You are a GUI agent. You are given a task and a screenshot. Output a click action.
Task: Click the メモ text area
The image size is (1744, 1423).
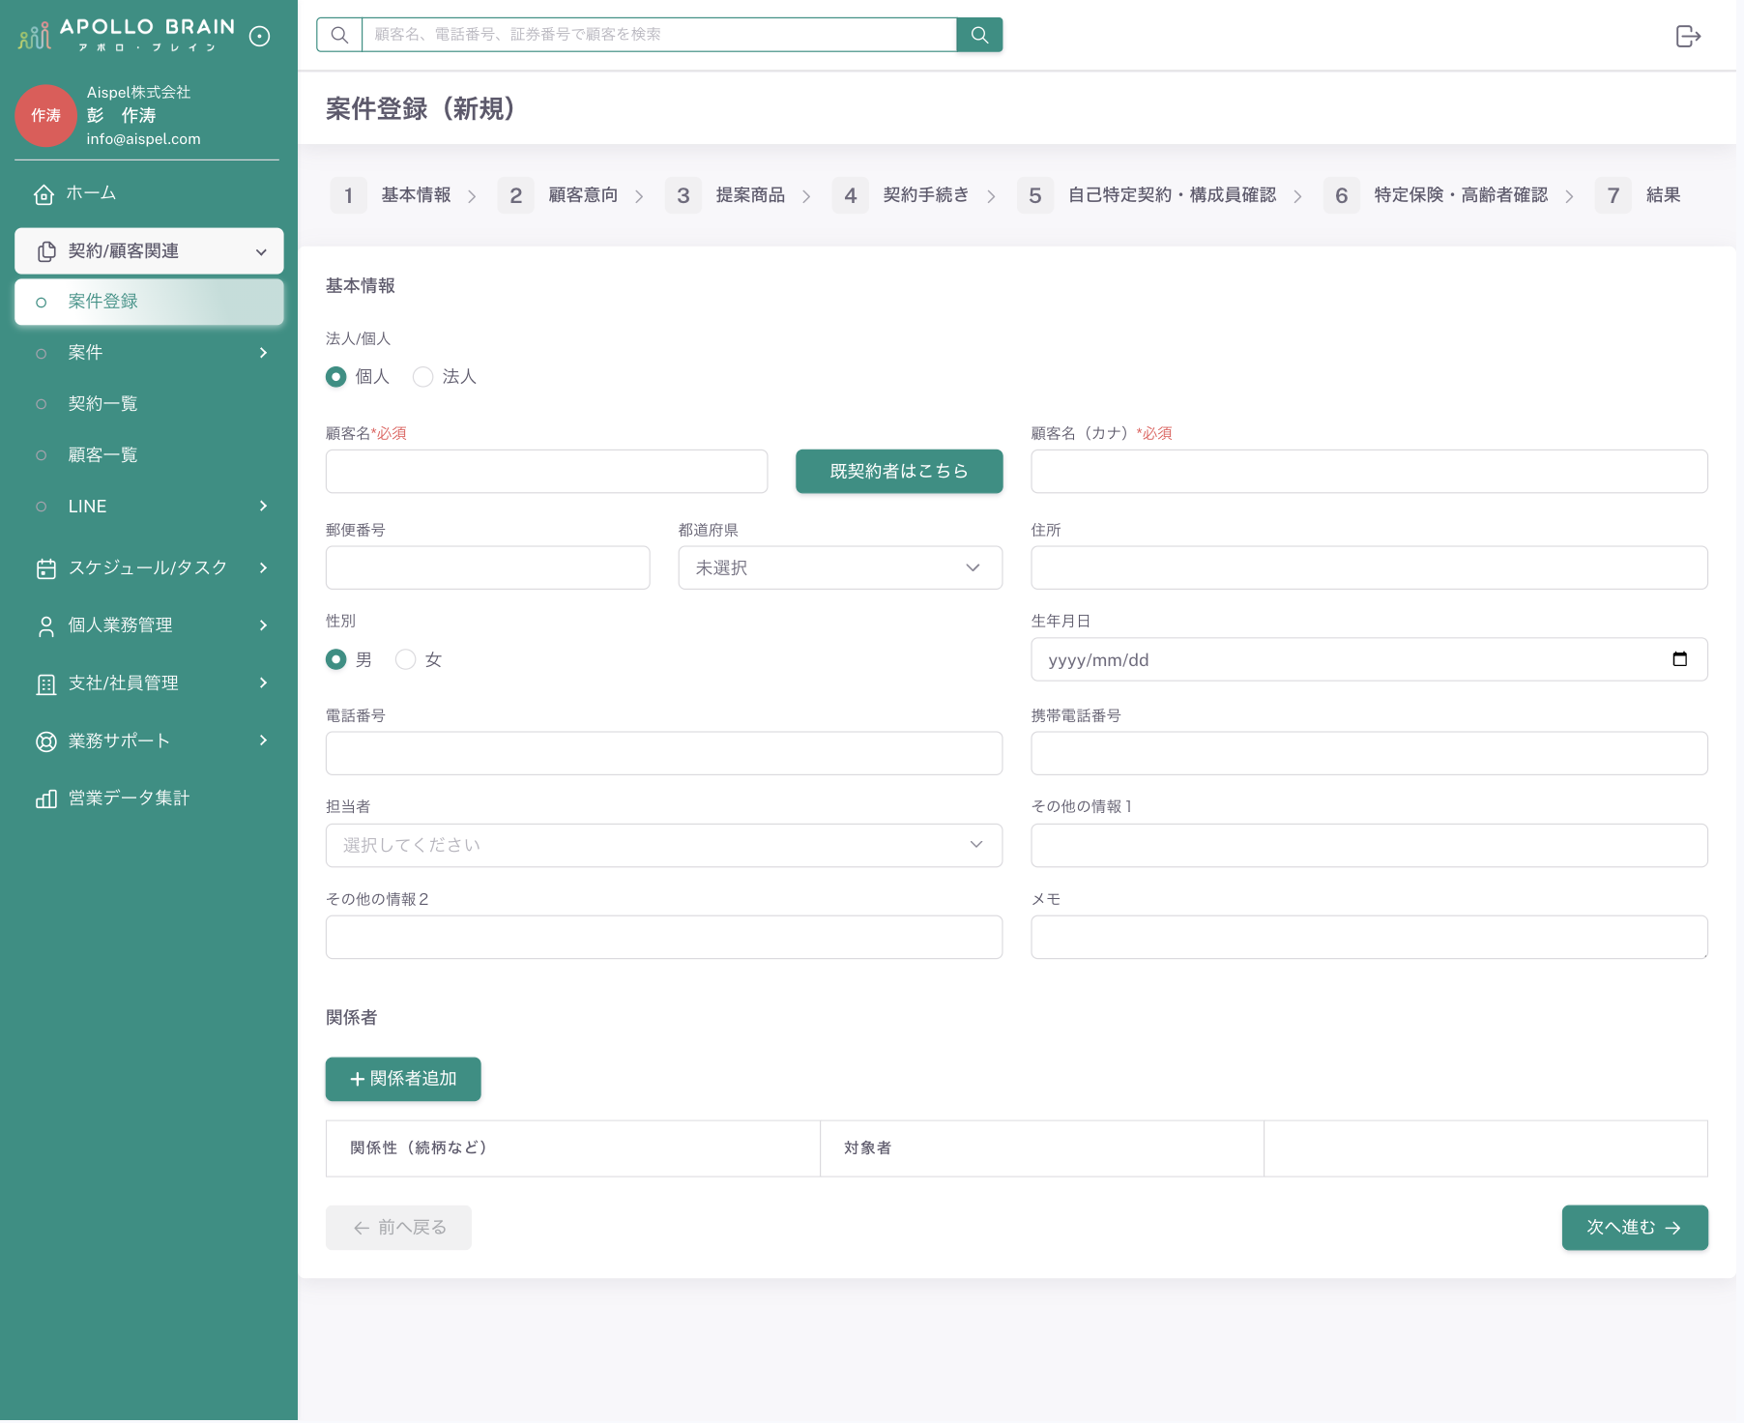coord(1369,938)
